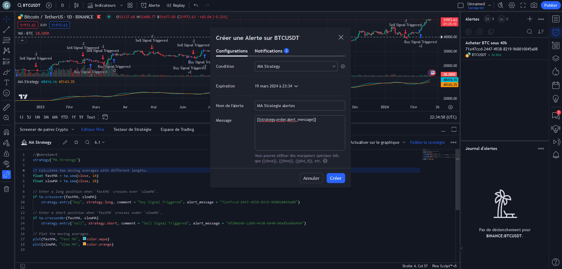This screenshot has height=269, width=562.
Task: Select the Configurations tab in alert dialog
Action: pos(232,51)
